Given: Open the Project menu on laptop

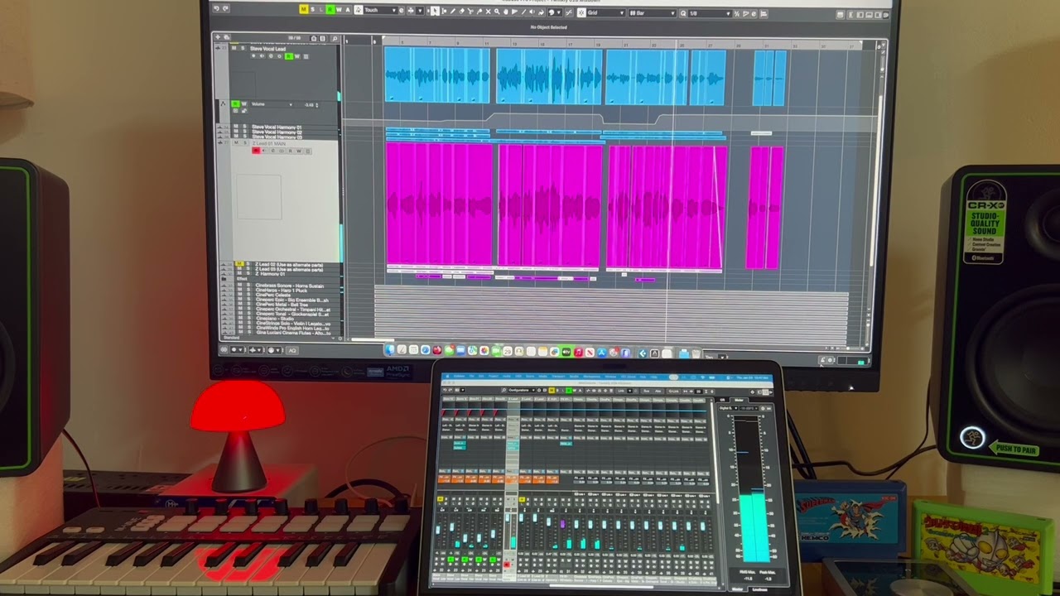Looking at the screenshot, I should 494,376.
